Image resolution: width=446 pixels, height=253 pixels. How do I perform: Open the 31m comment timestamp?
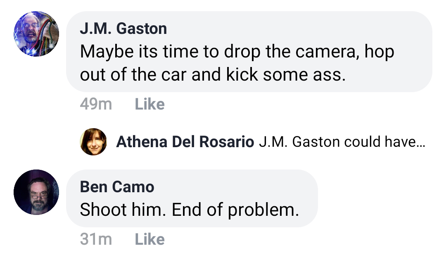pos(96,239)
